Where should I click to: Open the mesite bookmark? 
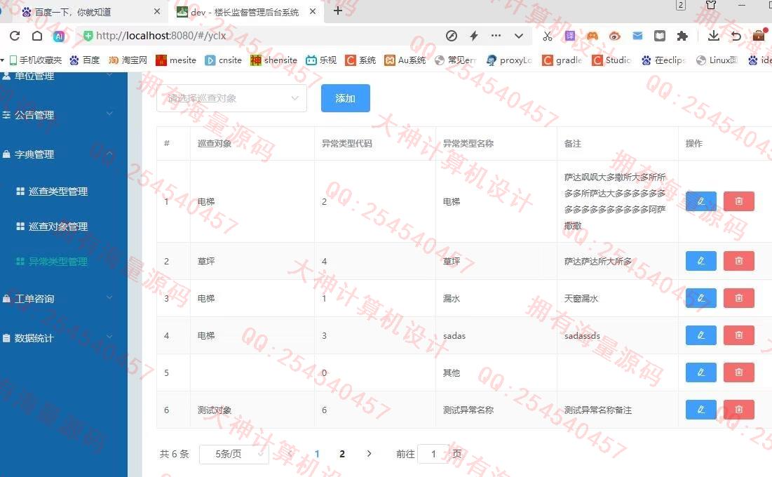pos(176,60)
